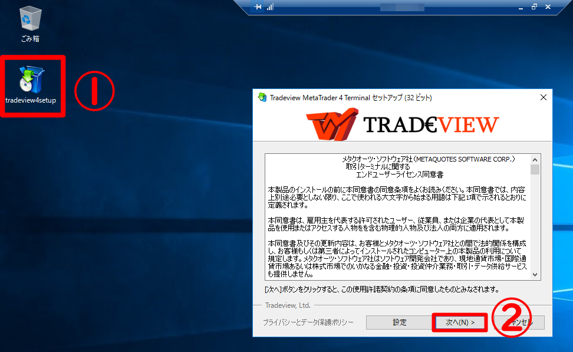
Task: Click the setup dialog title text
Action: click(351, 98)
